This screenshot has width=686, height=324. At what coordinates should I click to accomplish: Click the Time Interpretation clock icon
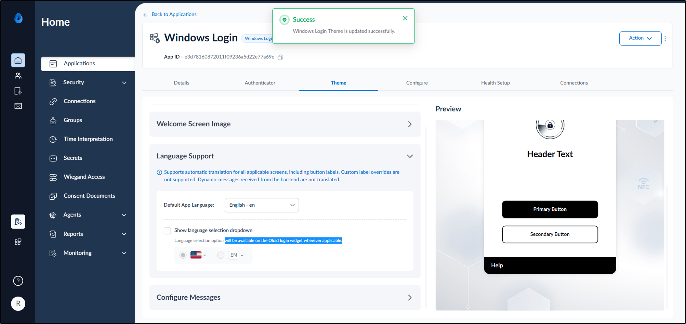point(53,139)
